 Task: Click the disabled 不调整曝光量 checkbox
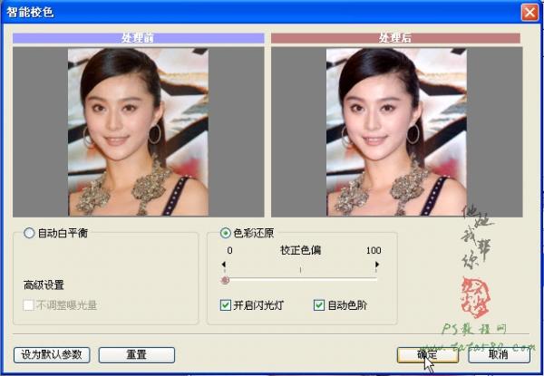[x=28, y=305]
